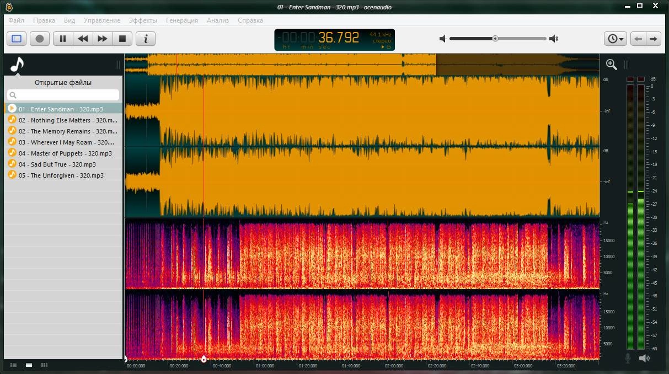Open the Управление menu
669x374 pixels.
(102, 20)
